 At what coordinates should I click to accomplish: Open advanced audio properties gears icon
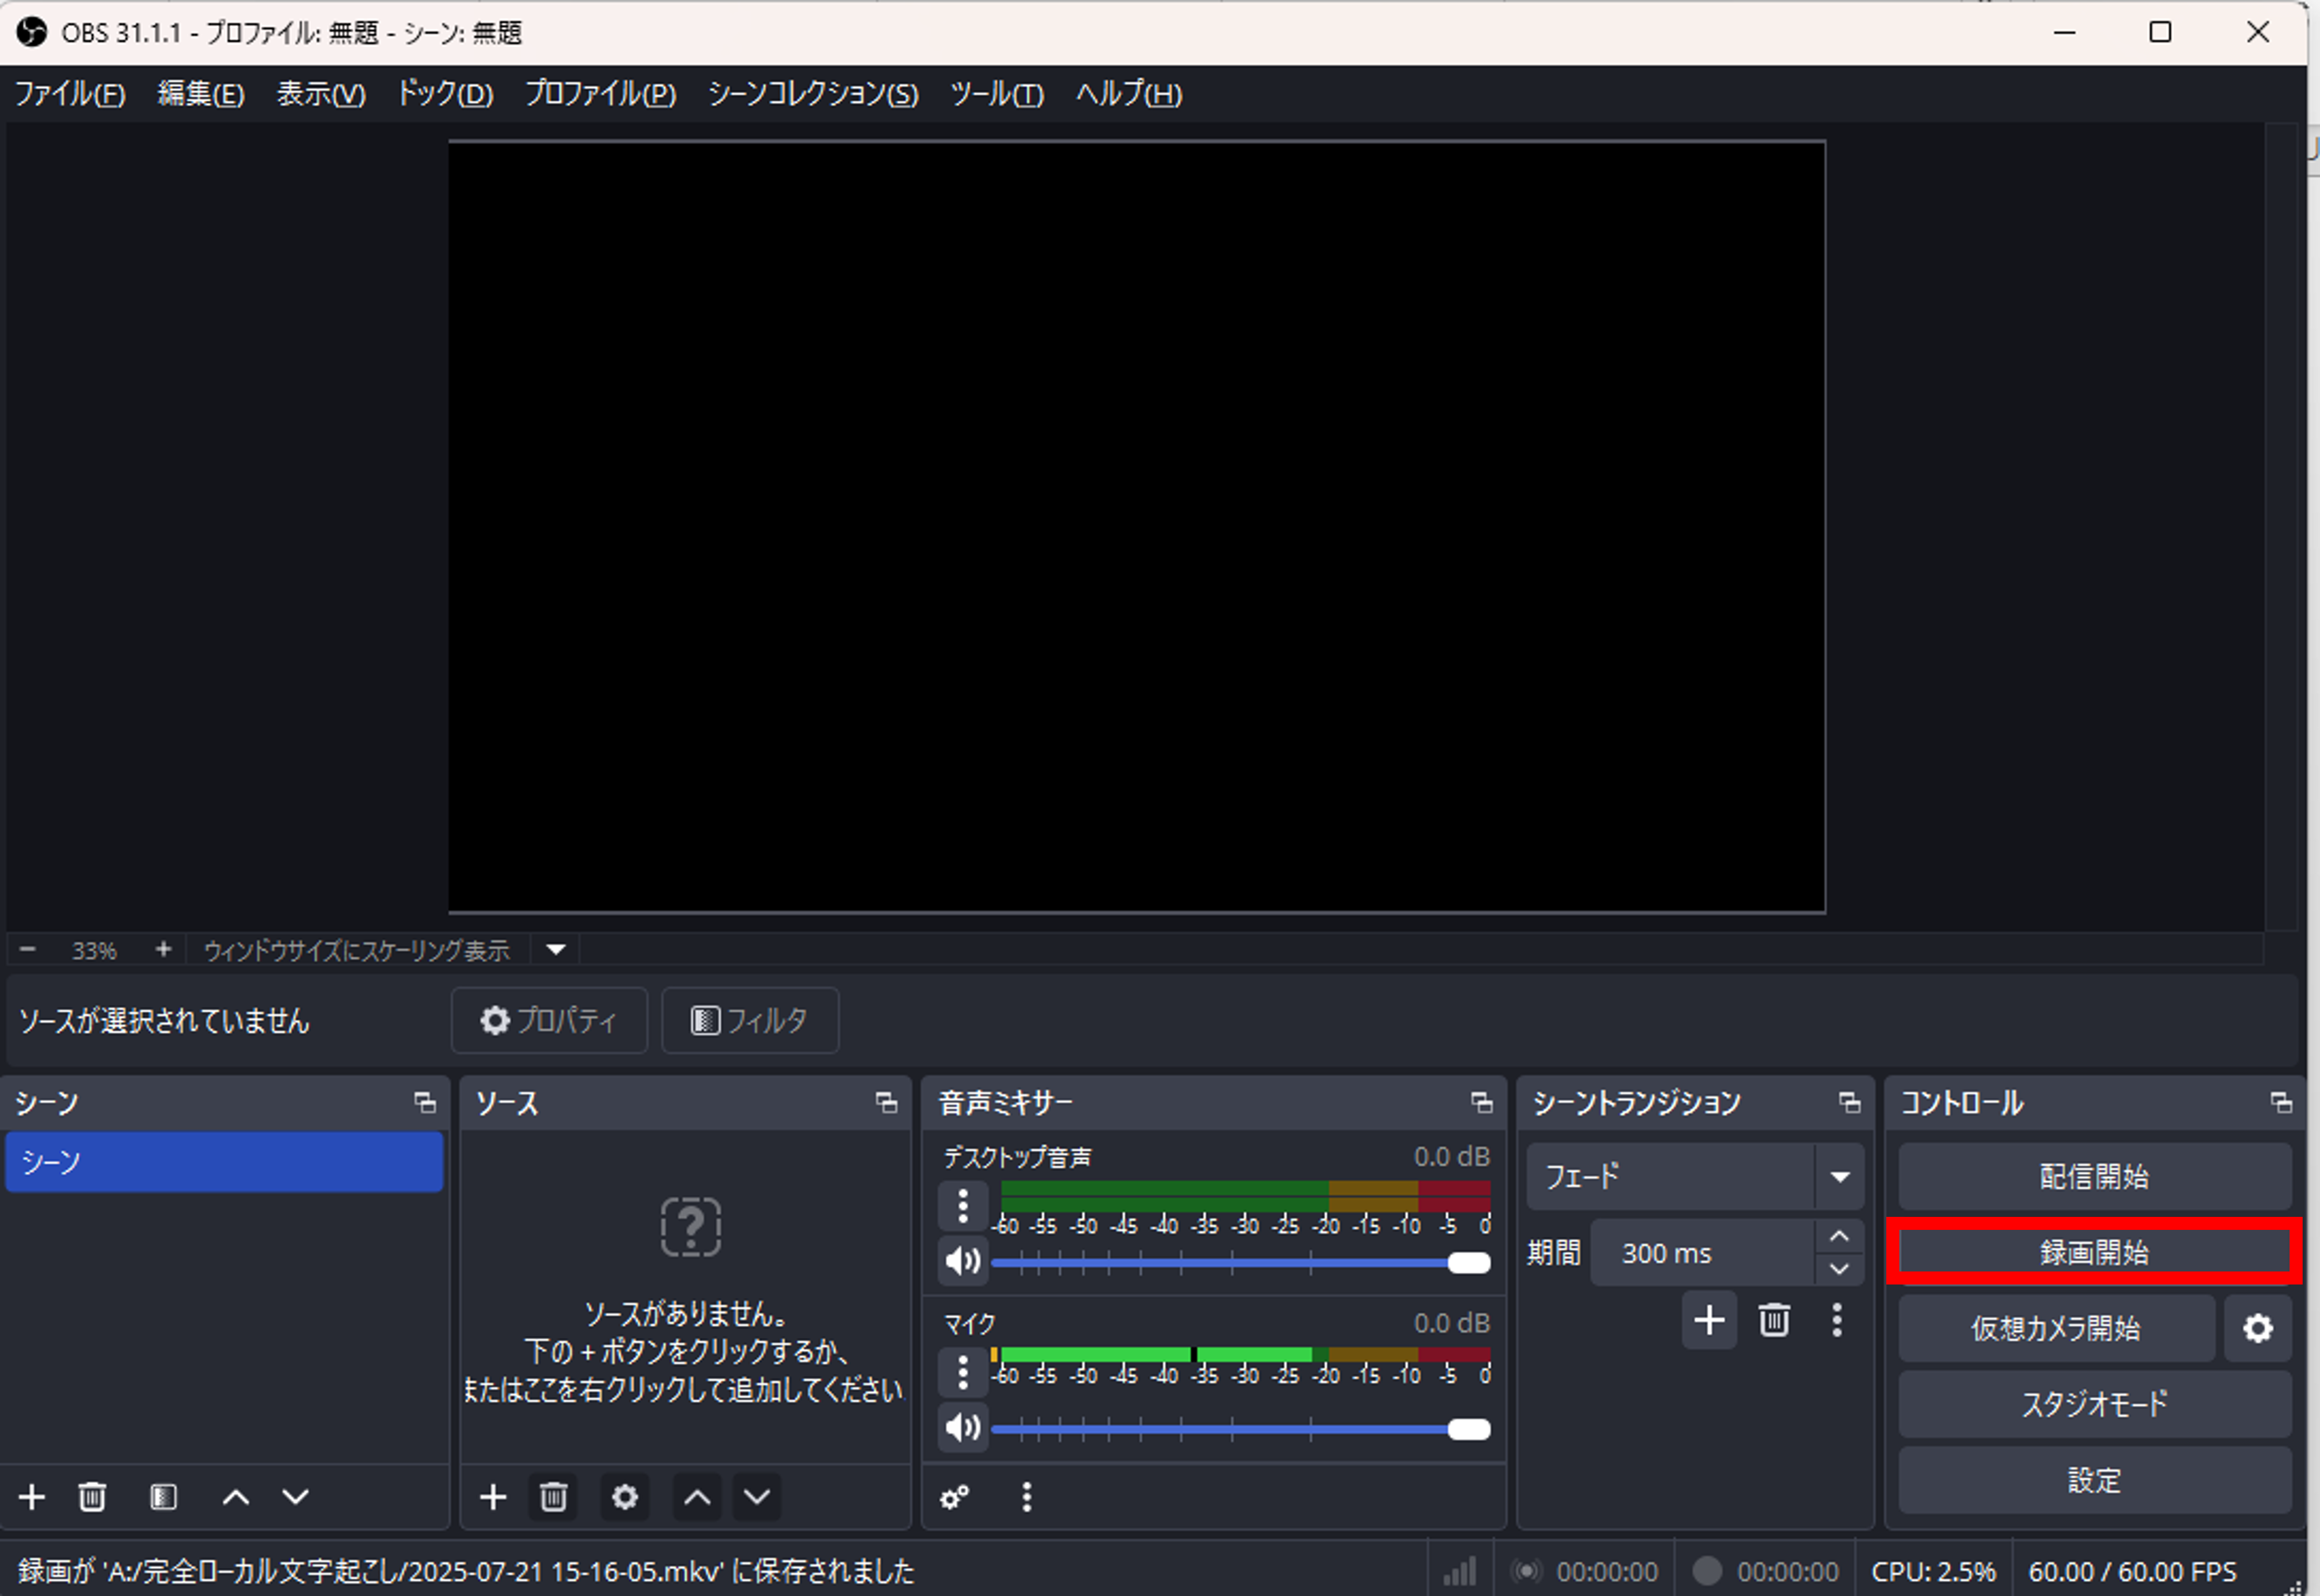pyautogui.click(x=954, y=1497)
